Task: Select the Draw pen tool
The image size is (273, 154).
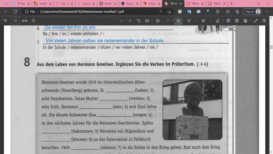Action: coord(189,21)
